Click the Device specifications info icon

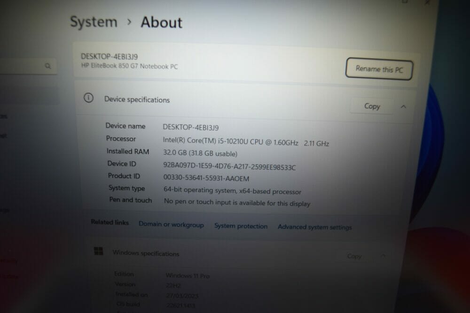pyautogui.click(x=88, y=98)
